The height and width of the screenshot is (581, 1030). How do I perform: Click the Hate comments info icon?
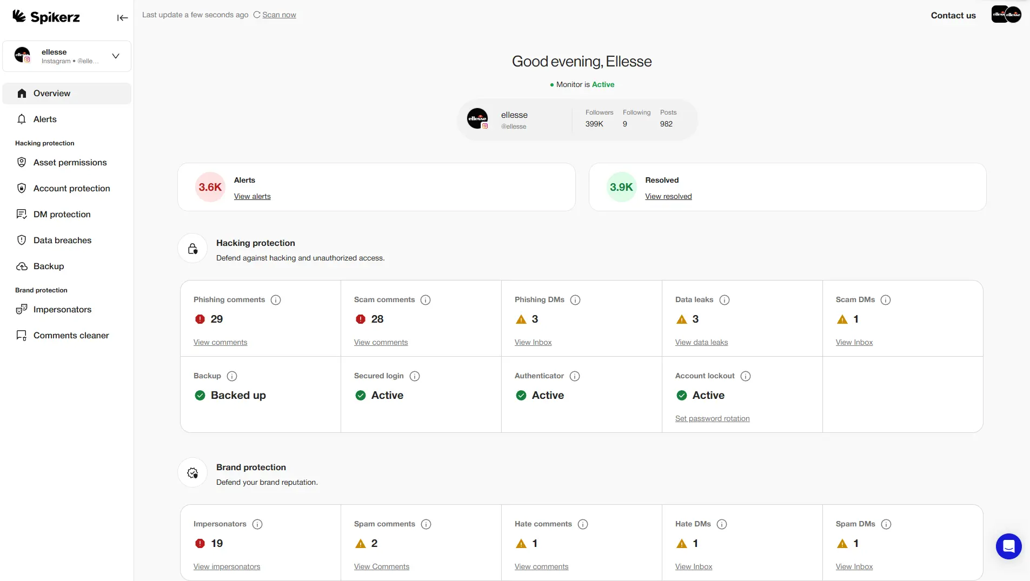pyautogui.click(x=583, y=524)
